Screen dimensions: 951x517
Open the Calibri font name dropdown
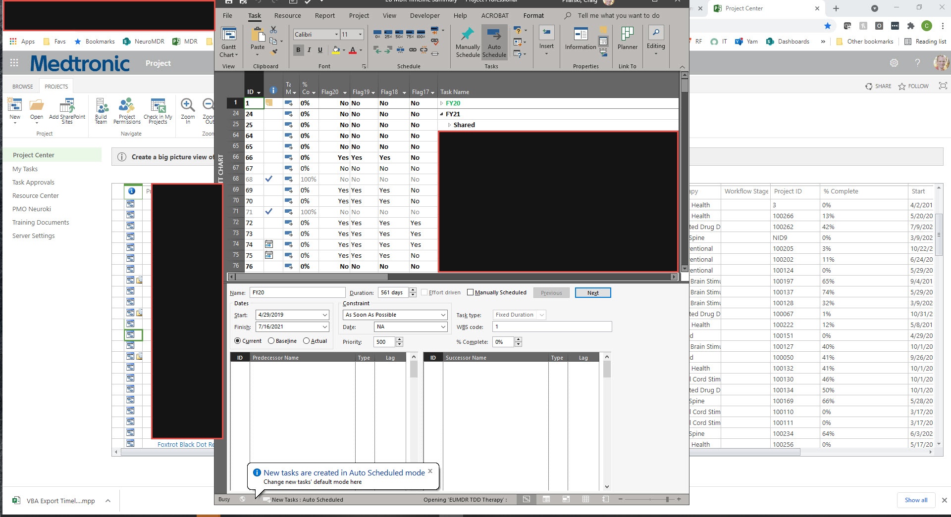point(336,34)
